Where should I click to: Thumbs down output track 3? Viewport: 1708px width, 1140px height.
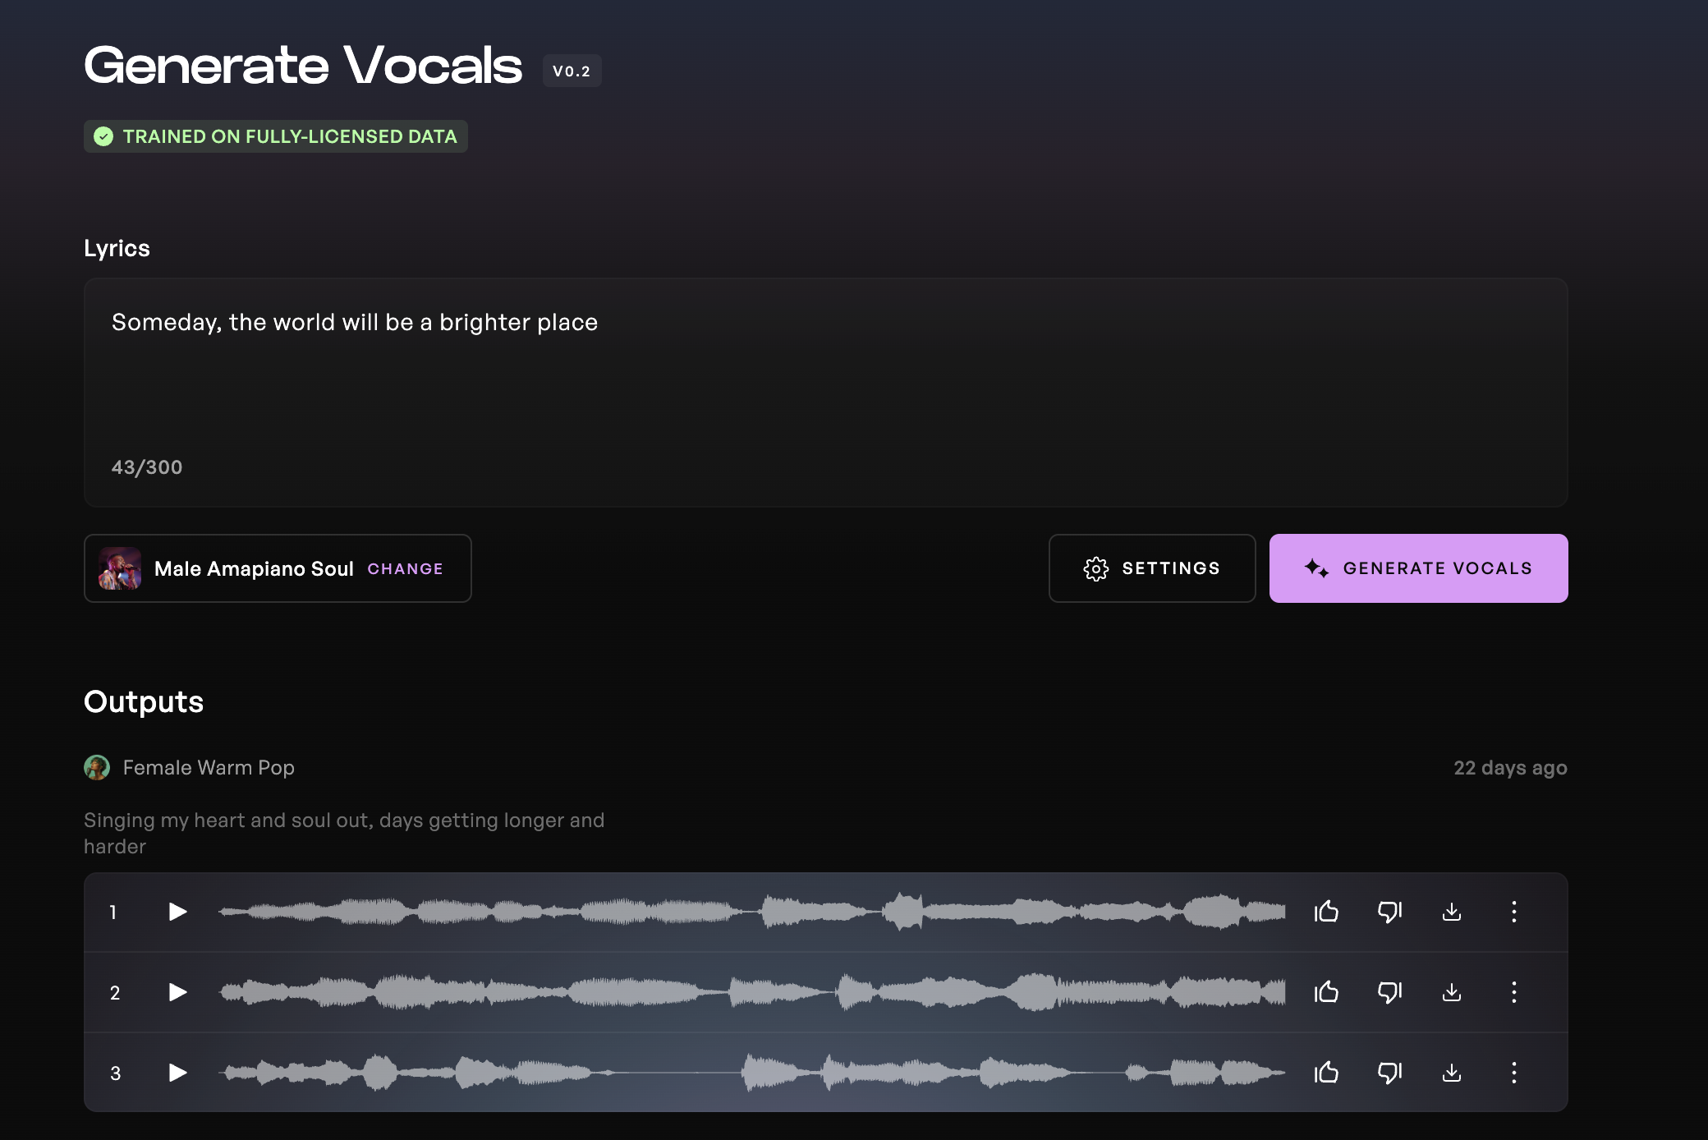point(1389,1073)
